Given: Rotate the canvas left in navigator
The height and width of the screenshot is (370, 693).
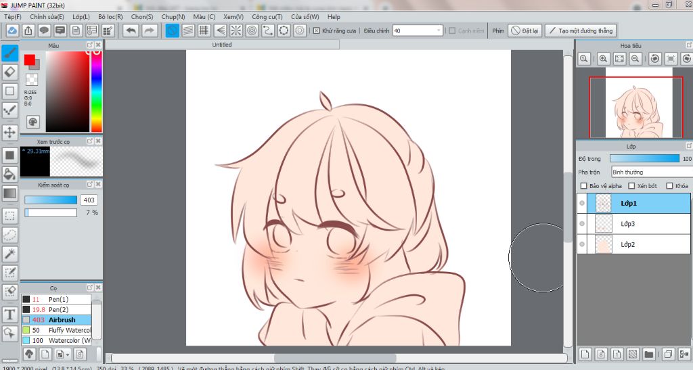Looking at the screenshot, I should pos(655,59).
